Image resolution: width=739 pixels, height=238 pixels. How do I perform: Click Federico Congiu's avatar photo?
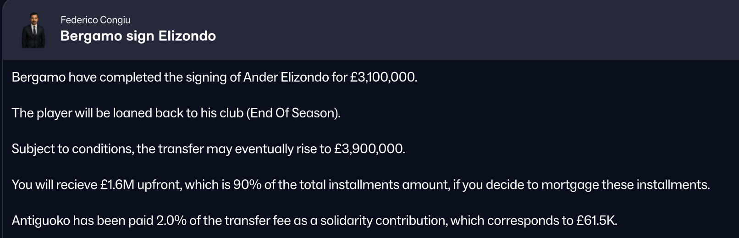33,30
